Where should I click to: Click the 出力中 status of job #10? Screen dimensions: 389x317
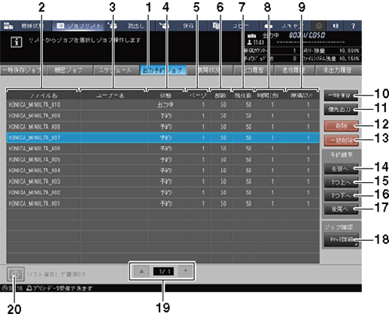pos(166,105)
